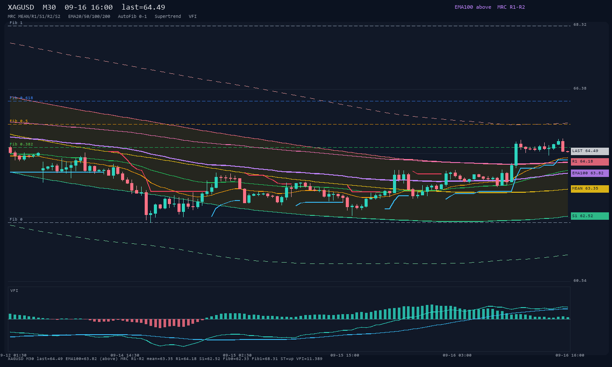
Task: Click the 'S1 62.52' price tag
Action: pyautogui.click(x=590, y=216)
